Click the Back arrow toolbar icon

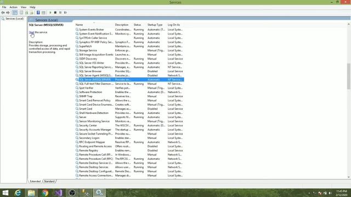tap(3, 13)
